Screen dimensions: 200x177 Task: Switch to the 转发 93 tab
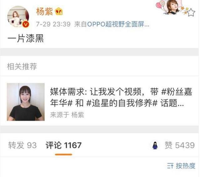(23, 145)
